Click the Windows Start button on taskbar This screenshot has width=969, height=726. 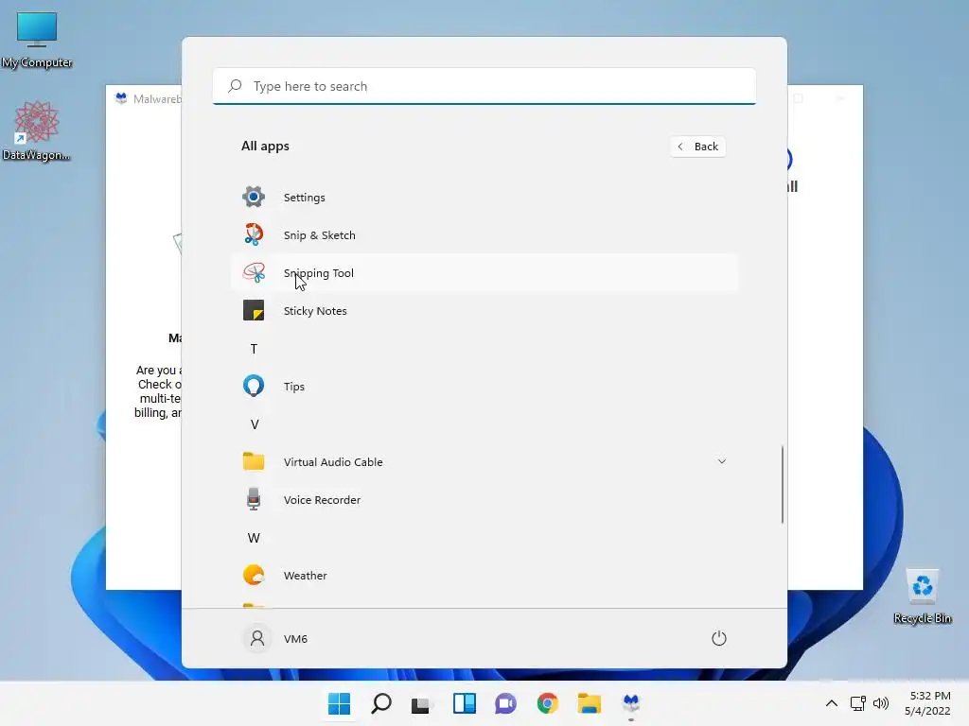coord(340,703)
